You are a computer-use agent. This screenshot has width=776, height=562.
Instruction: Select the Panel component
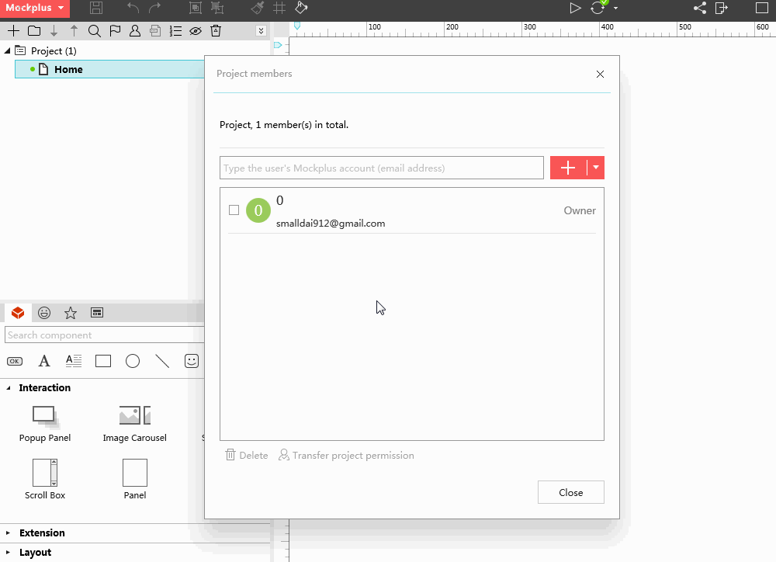(x=134, y=479)
